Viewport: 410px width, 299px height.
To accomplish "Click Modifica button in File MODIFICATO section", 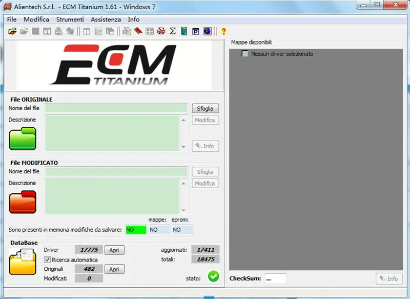I will coord(206,184).
